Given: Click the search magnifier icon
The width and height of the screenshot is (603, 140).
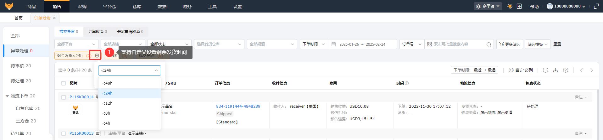Looking at the screenshot, I should (489, 44).
